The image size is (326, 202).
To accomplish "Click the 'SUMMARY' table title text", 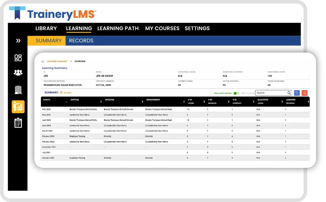I will pyautogui.click(x=51, y=93).
